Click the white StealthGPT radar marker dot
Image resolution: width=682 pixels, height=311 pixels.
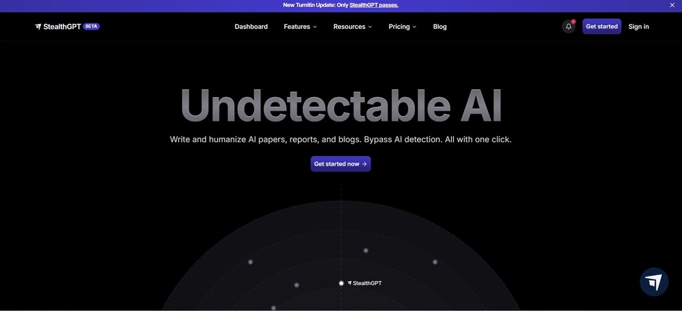point(341,283)
